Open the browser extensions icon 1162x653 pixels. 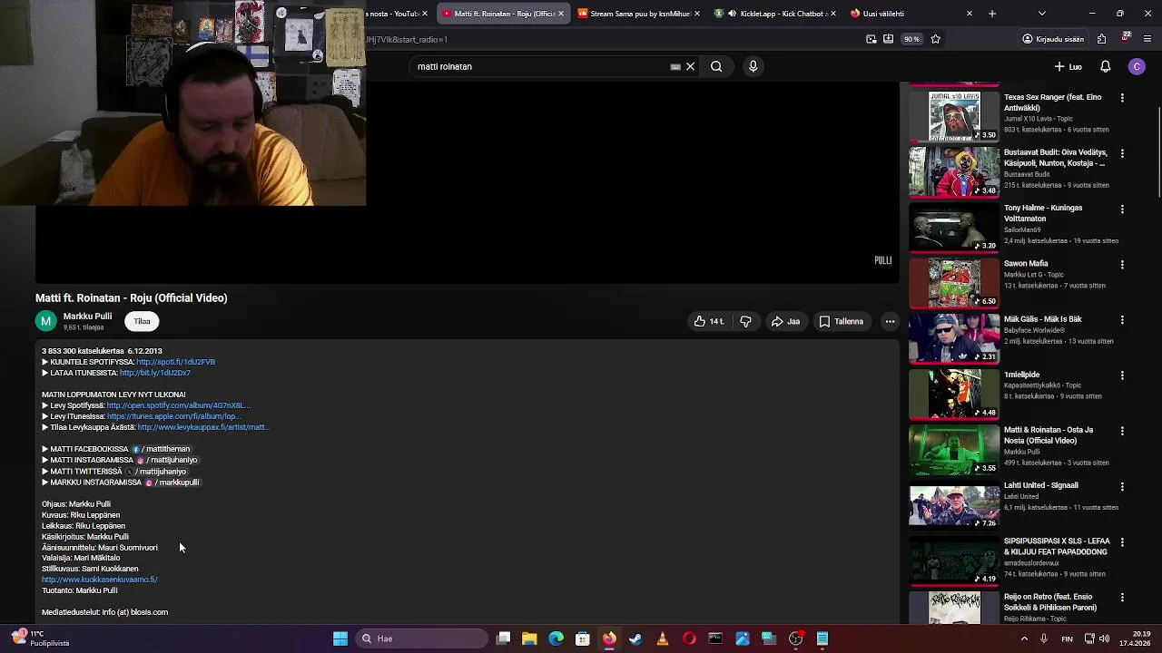pos(1102,39)
